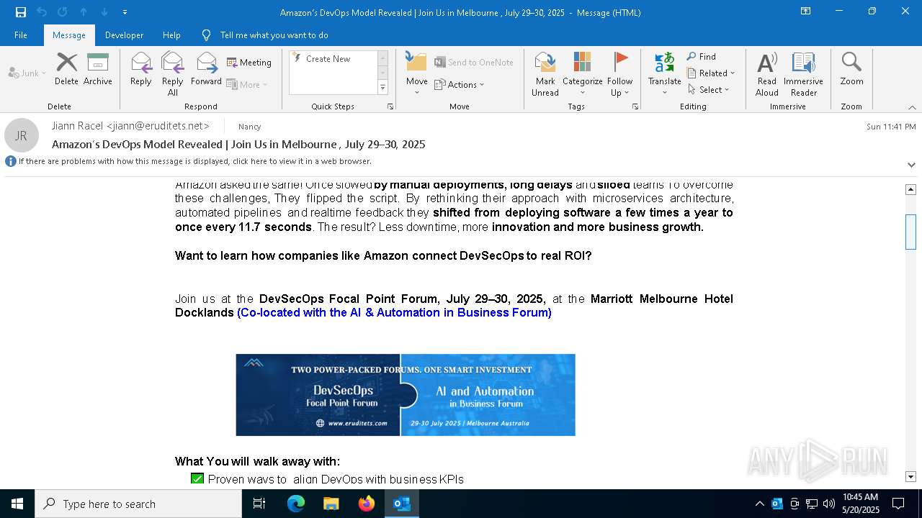The image size is (922, 518).
Task: Open the Developer ribbon tab
Action: [x=124, y=35]
